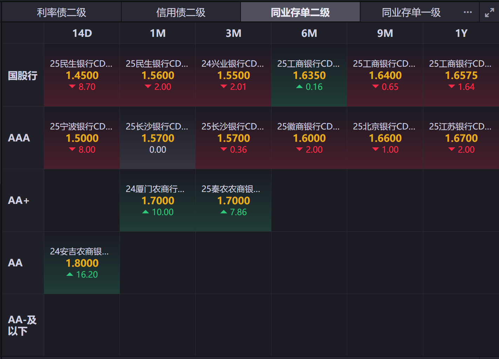Image resolution: width=499 pixels, height=359 pixels.
Task: Click the 0.65 down change value
Action: pos(385,87)
